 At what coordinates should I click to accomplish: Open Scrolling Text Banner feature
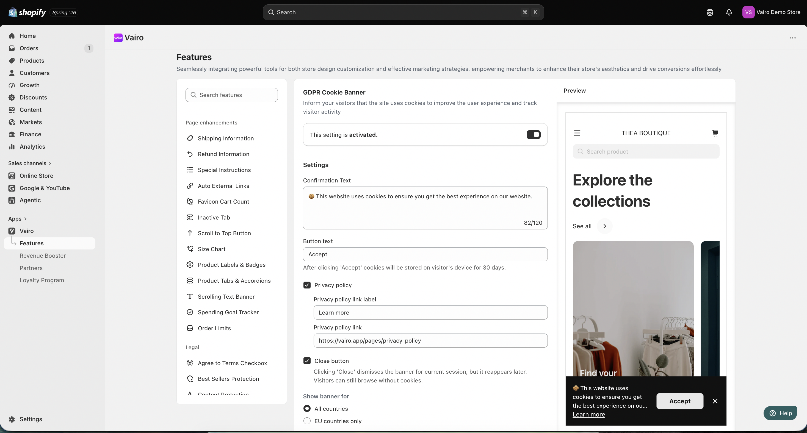(x=226, y=296)
